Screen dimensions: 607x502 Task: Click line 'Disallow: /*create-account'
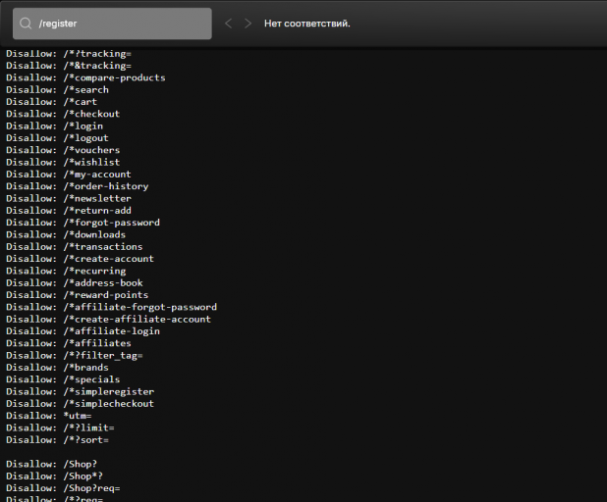(x=81, y=259)
